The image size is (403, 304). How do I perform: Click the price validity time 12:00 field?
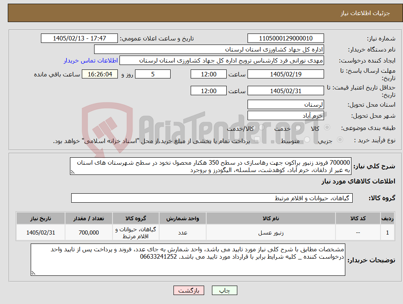coord(208,91)
